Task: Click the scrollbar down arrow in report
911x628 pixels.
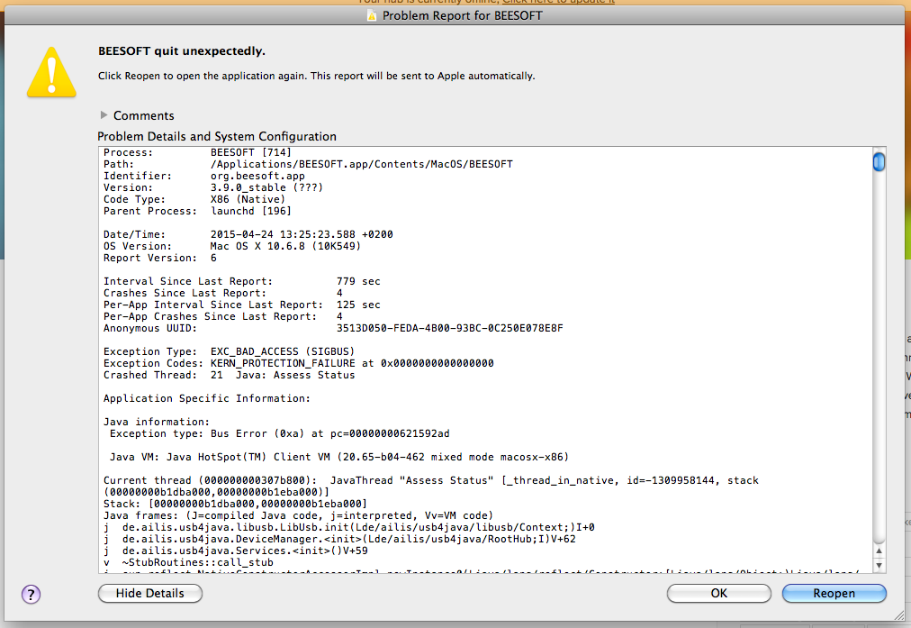Action: click(879, 565)
